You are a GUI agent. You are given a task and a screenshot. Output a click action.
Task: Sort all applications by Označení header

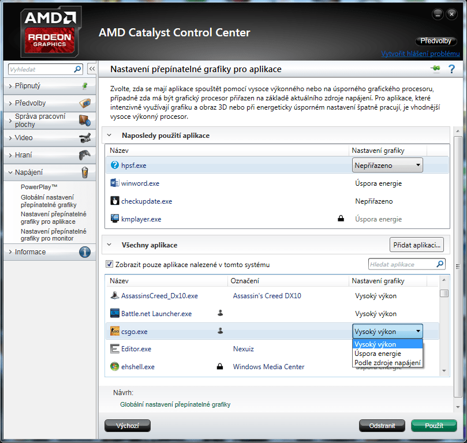(x=245, y=281)
